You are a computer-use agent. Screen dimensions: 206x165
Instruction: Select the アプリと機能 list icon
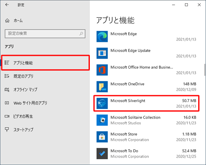7,63
